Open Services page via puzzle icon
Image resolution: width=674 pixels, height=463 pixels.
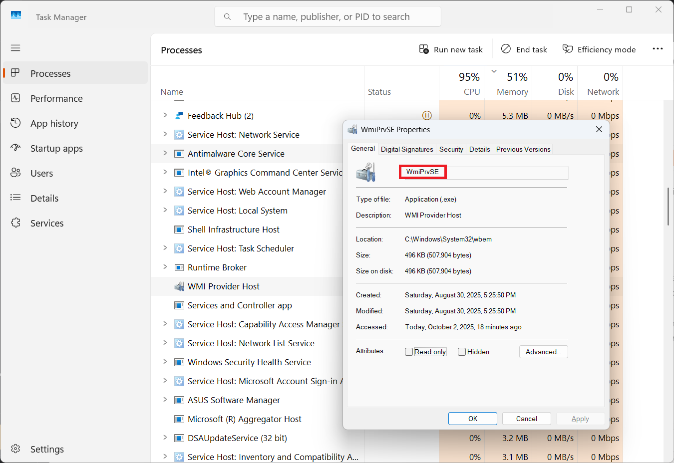pos(15,223)
